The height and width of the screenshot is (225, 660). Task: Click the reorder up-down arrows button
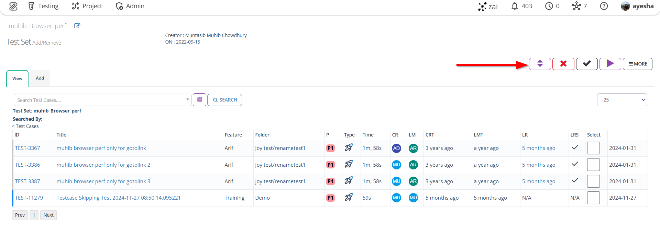[540, 64]
